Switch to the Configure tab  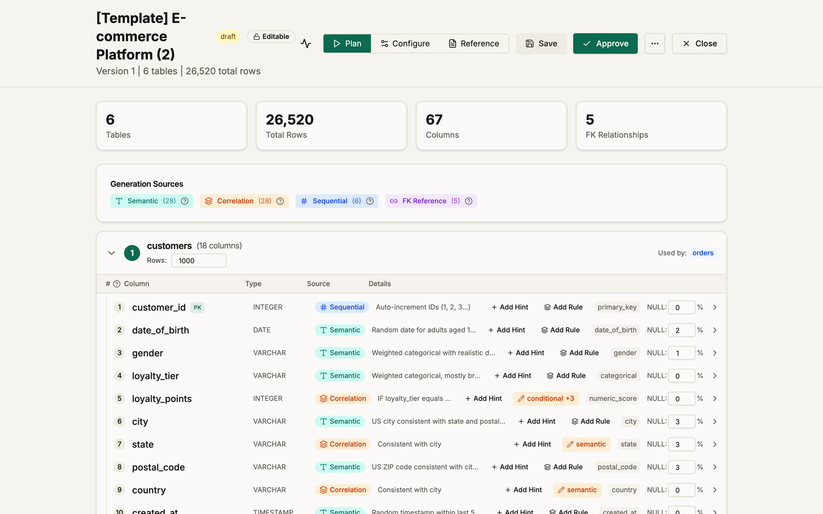(405, 44)
